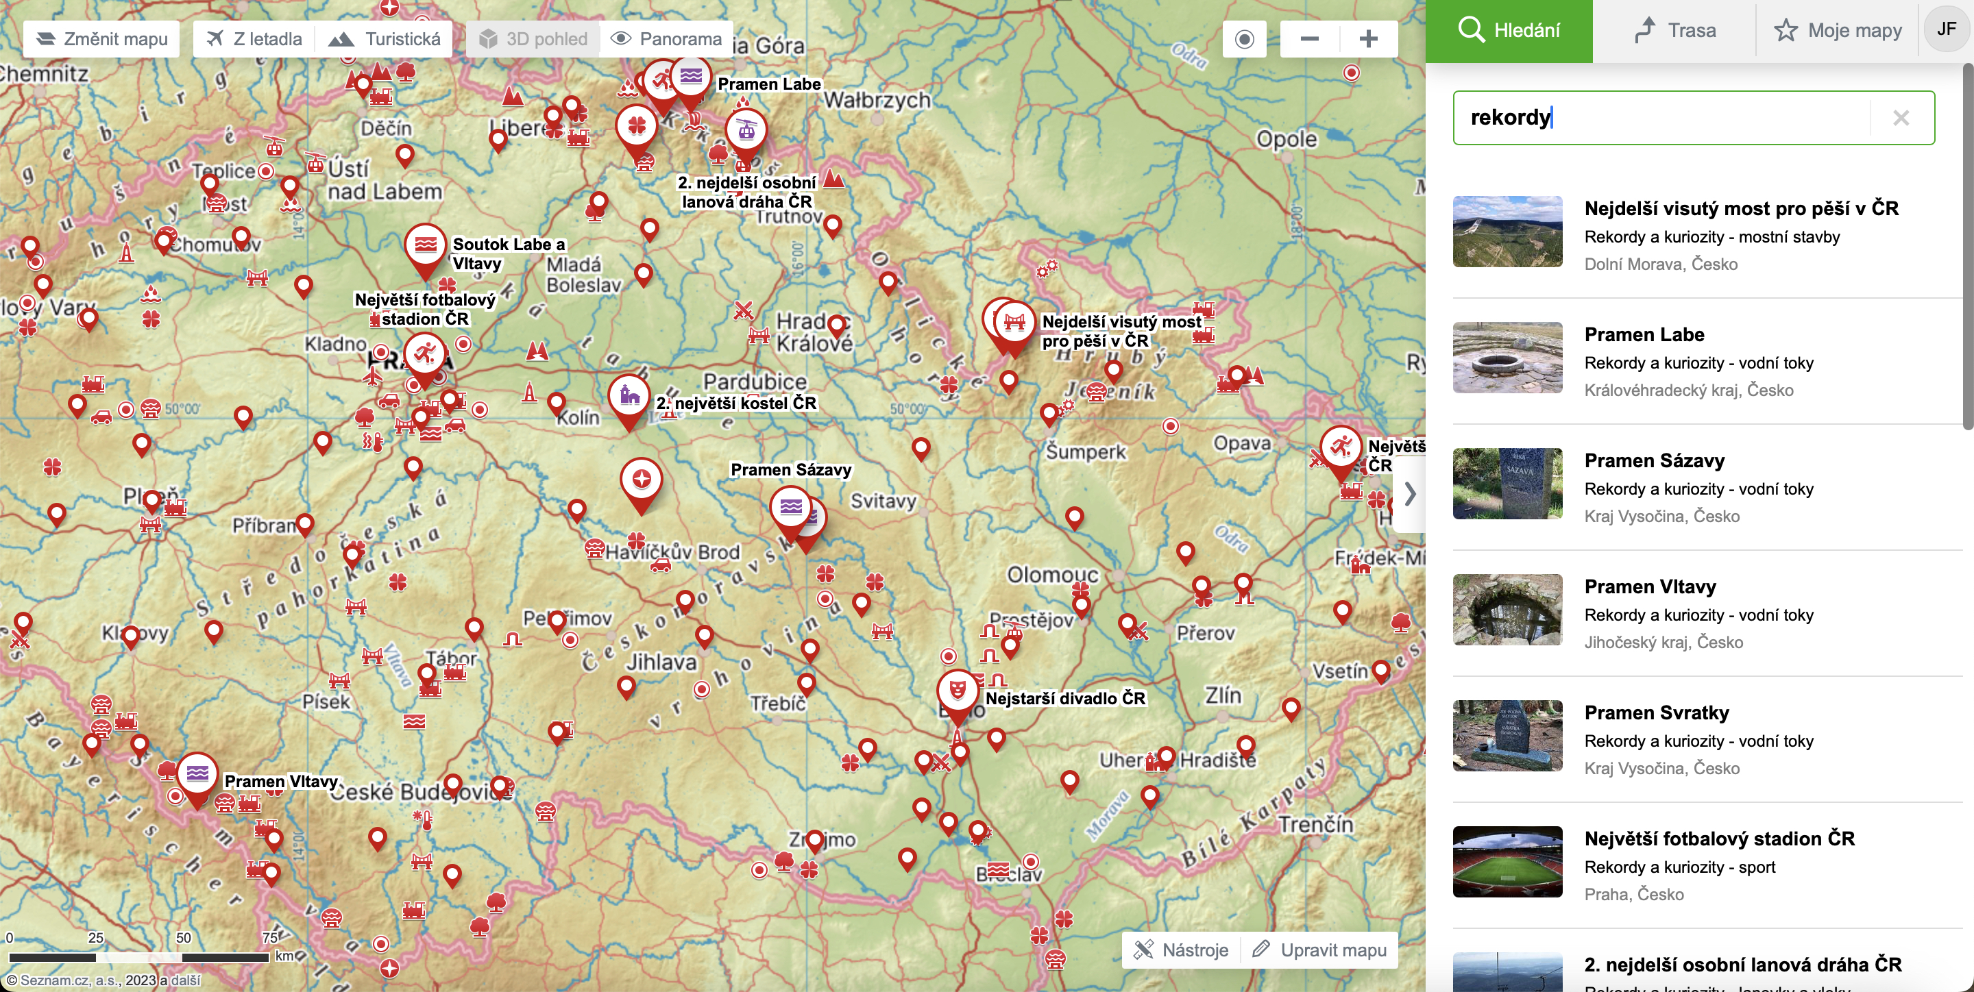Open the Změnit mapu map selector
Image resolution: width=1974 pixels, height=992 pixels.
pos(102,38)
